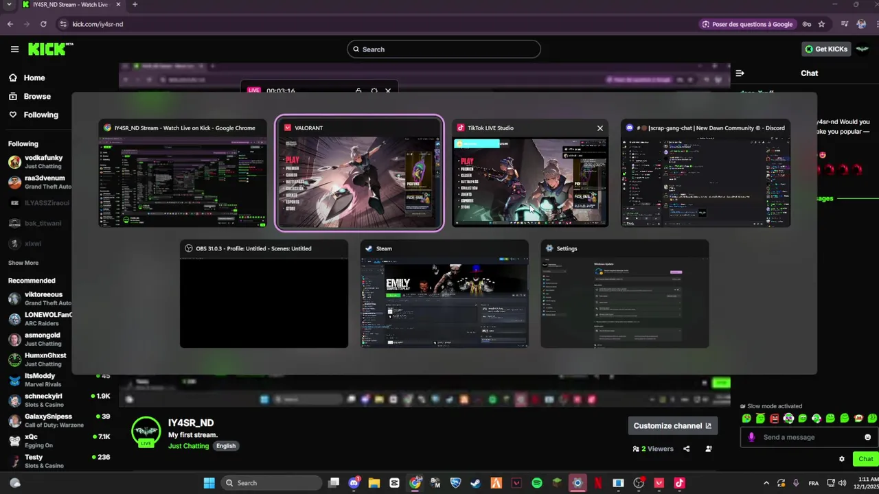Image resolution: width=879 pixels, height=494 pixels.
Task: Switch to the Google Chrome window thumbnail
Action: click(x=183, y=174)
